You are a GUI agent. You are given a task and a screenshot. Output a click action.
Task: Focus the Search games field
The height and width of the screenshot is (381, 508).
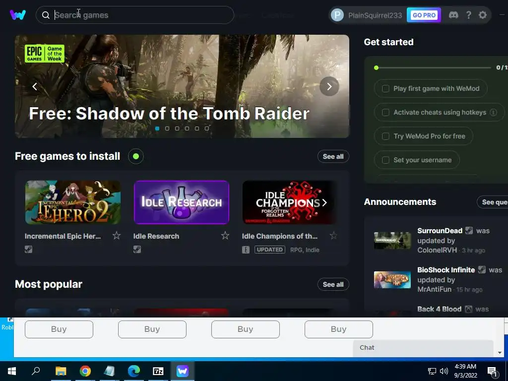coord(135,15)
